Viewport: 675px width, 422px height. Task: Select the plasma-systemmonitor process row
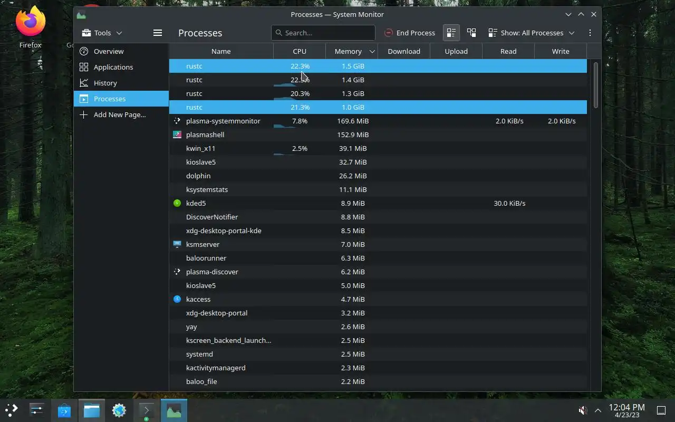(x=378, y=121)
